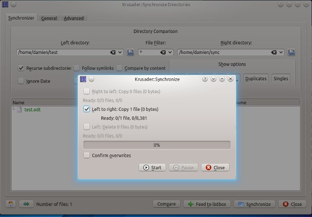
Task: Shade the Synchronize dialog with down arrow
Action: click(213, 79)
